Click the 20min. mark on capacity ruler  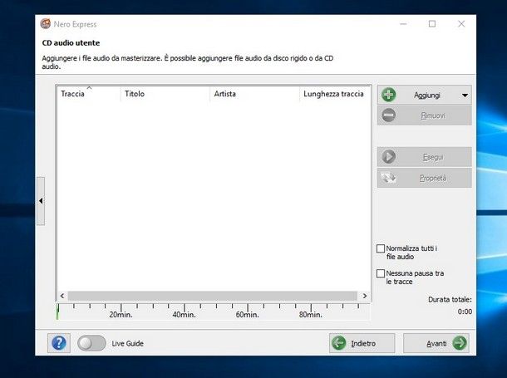click(121, 314)
